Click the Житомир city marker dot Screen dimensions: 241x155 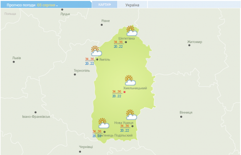click(x=189, y=45)
